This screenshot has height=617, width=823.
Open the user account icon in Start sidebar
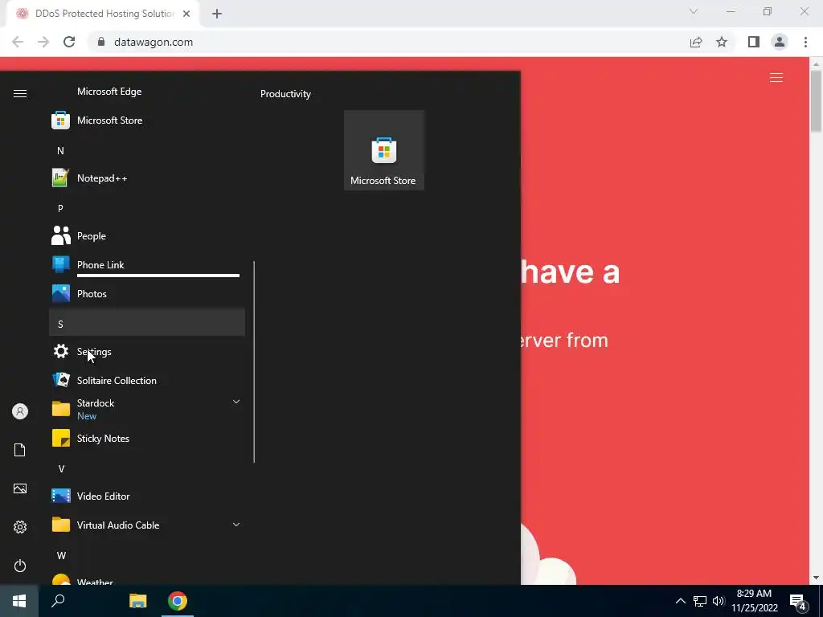[20, 411]
